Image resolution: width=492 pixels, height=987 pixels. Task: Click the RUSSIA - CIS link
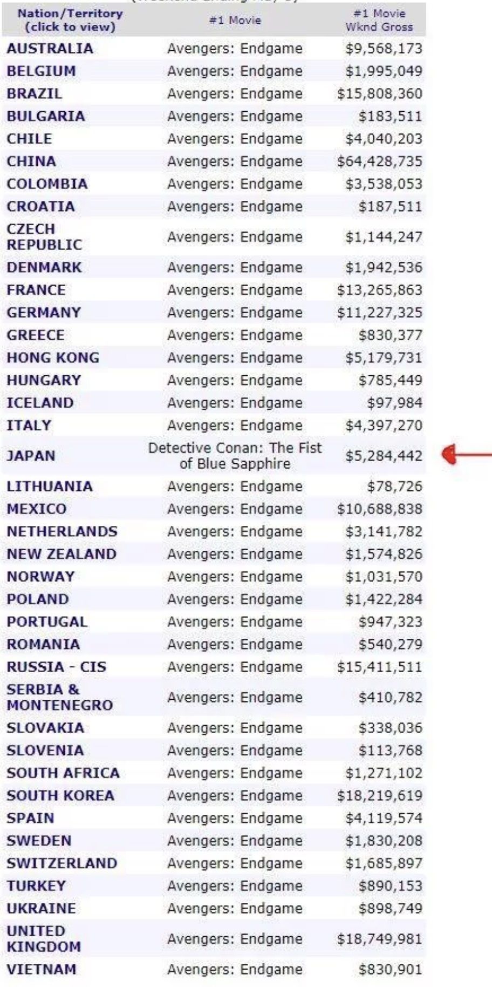click(x=57, y=667)
